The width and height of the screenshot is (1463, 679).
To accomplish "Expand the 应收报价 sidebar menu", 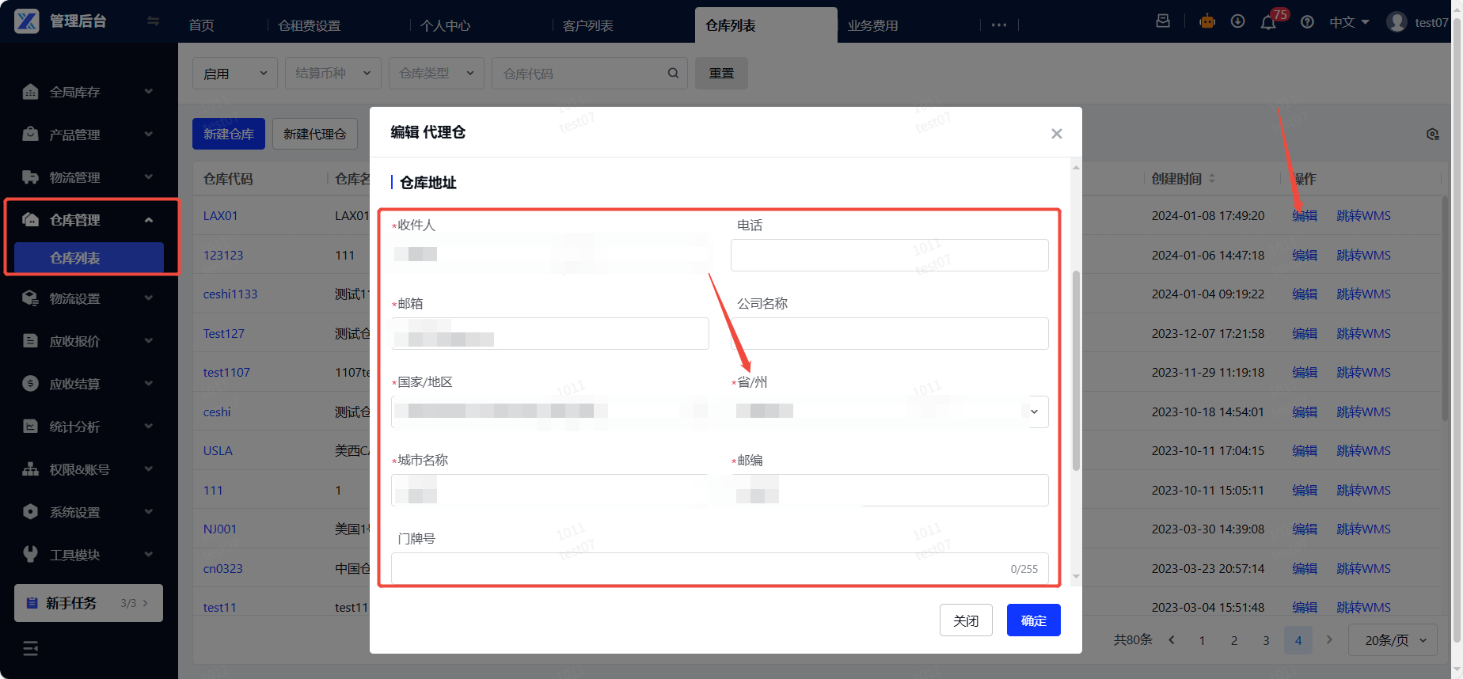I will tap(89, 341).
